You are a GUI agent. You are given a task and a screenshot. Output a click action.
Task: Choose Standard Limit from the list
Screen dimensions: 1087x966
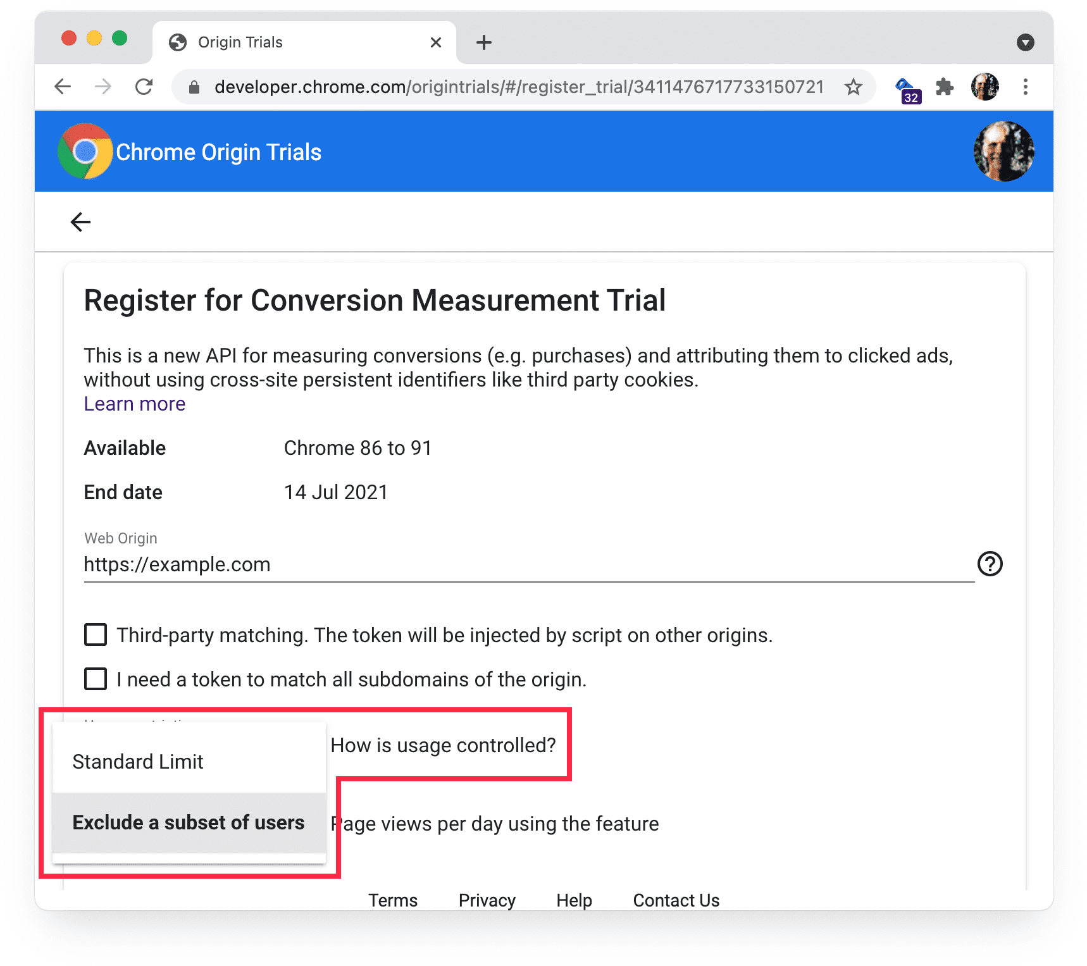click(x=138, y=762)
